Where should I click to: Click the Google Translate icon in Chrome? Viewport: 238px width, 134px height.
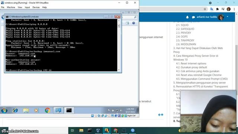coord(212,9)
